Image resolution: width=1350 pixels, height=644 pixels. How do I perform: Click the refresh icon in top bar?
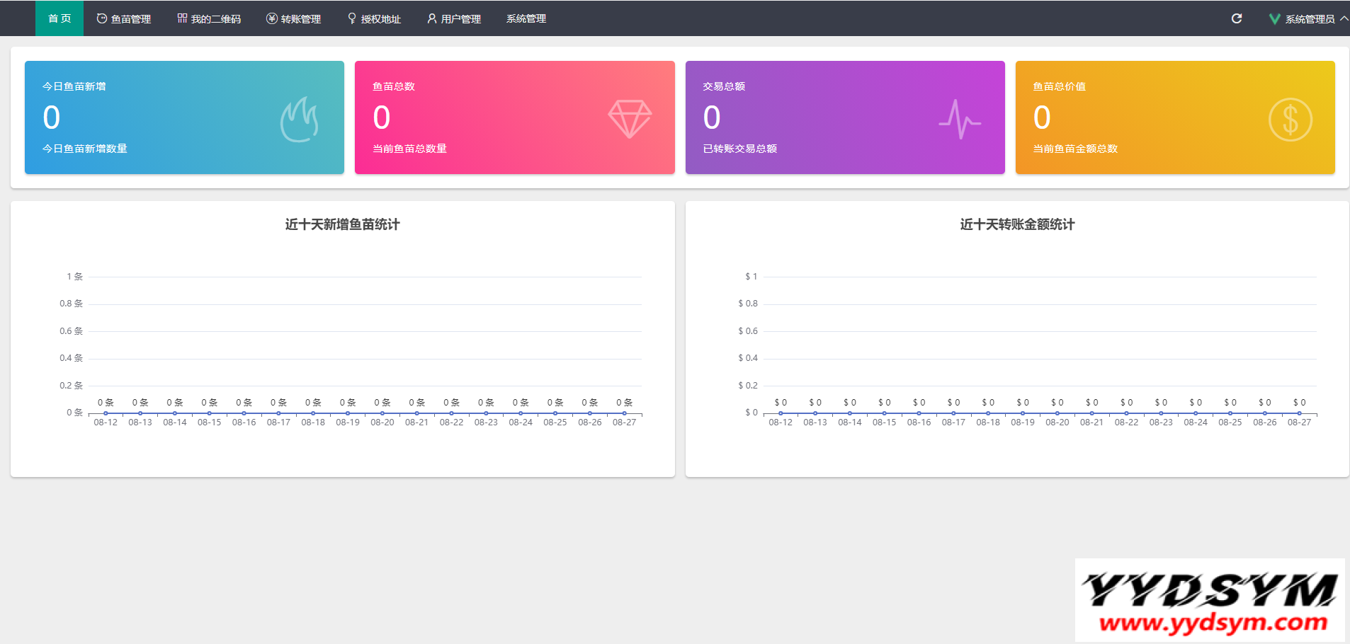1237,18
